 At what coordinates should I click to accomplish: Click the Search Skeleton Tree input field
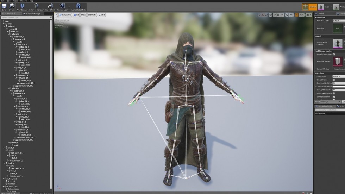pos(25,17)
